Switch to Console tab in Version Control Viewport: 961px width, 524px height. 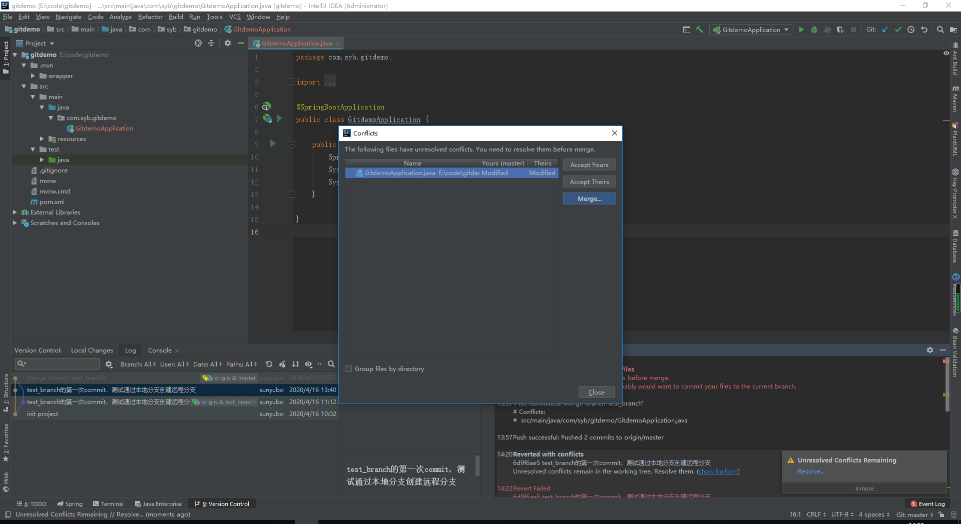pos(160,350)
